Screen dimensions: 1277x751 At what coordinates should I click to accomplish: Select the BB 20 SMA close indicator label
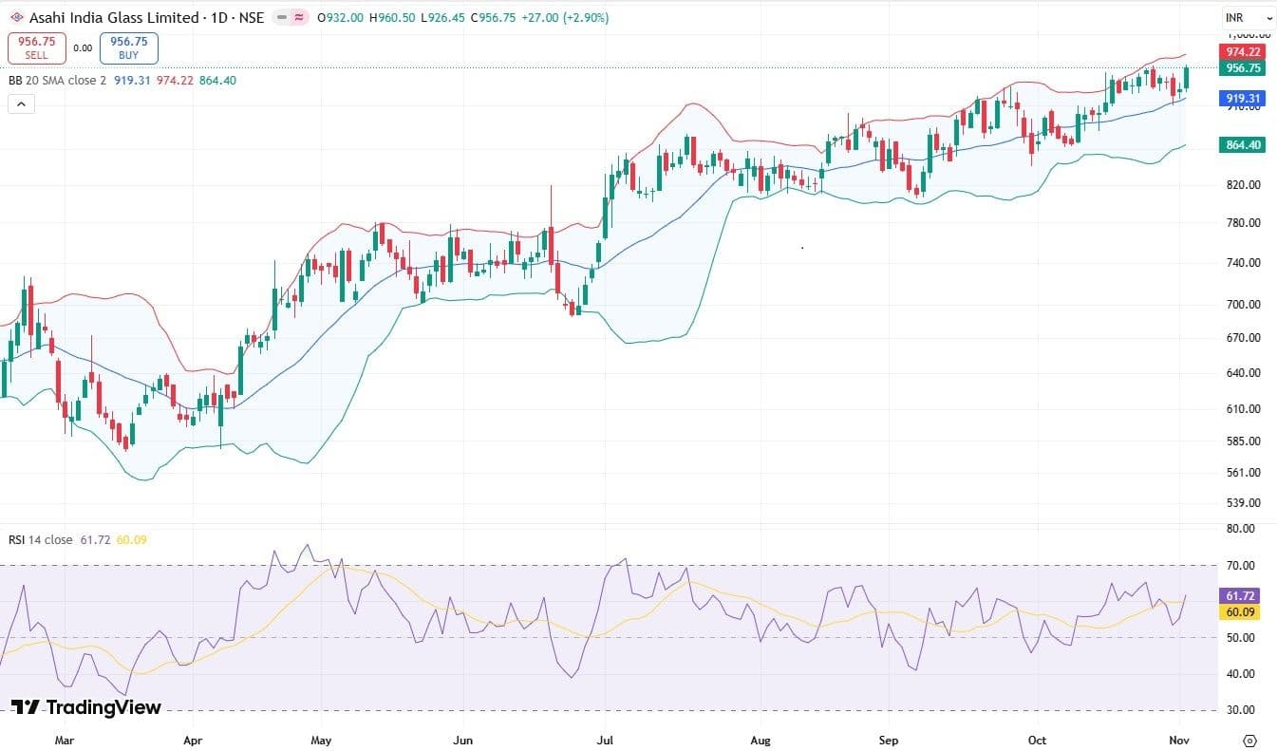pos(58,81)
